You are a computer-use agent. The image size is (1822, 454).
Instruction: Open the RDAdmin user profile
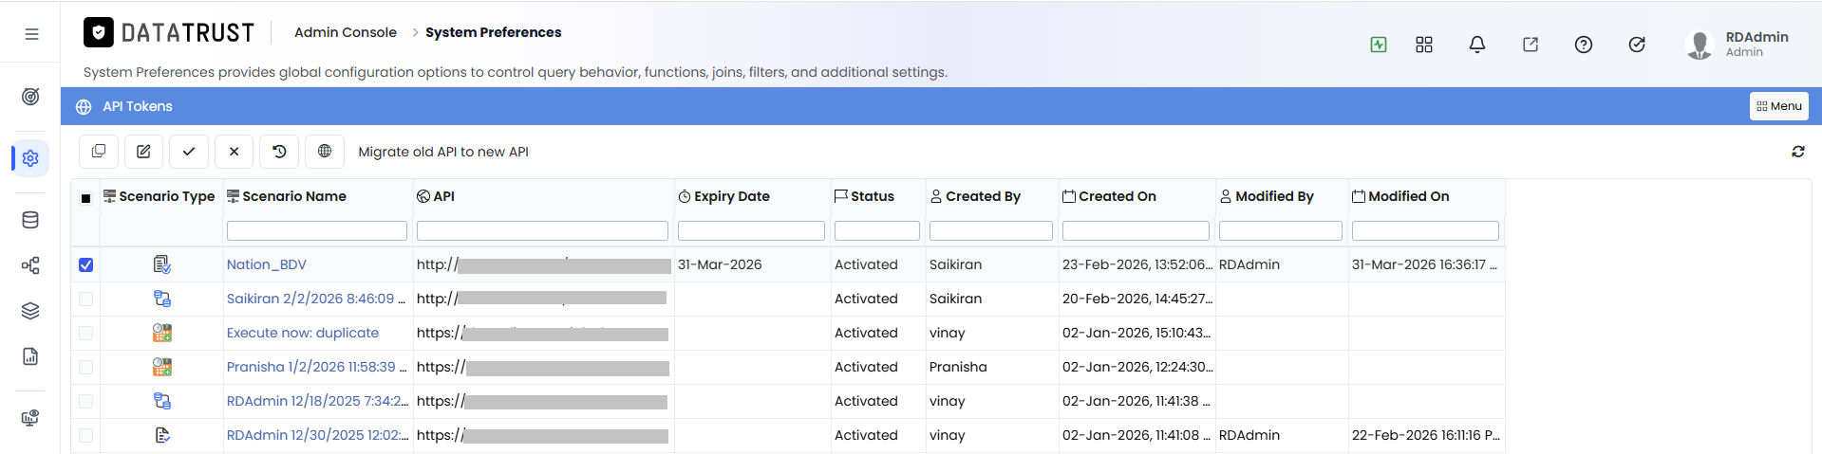(x=1737, y=44)
